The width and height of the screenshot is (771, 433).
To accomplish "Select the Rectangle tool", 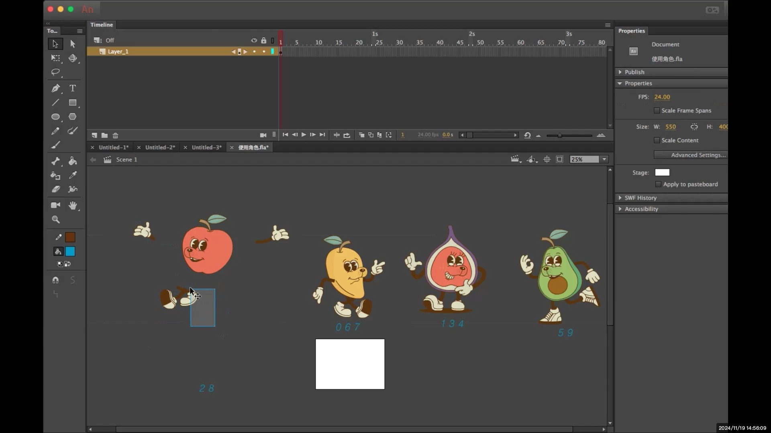I will coord(73,103).
